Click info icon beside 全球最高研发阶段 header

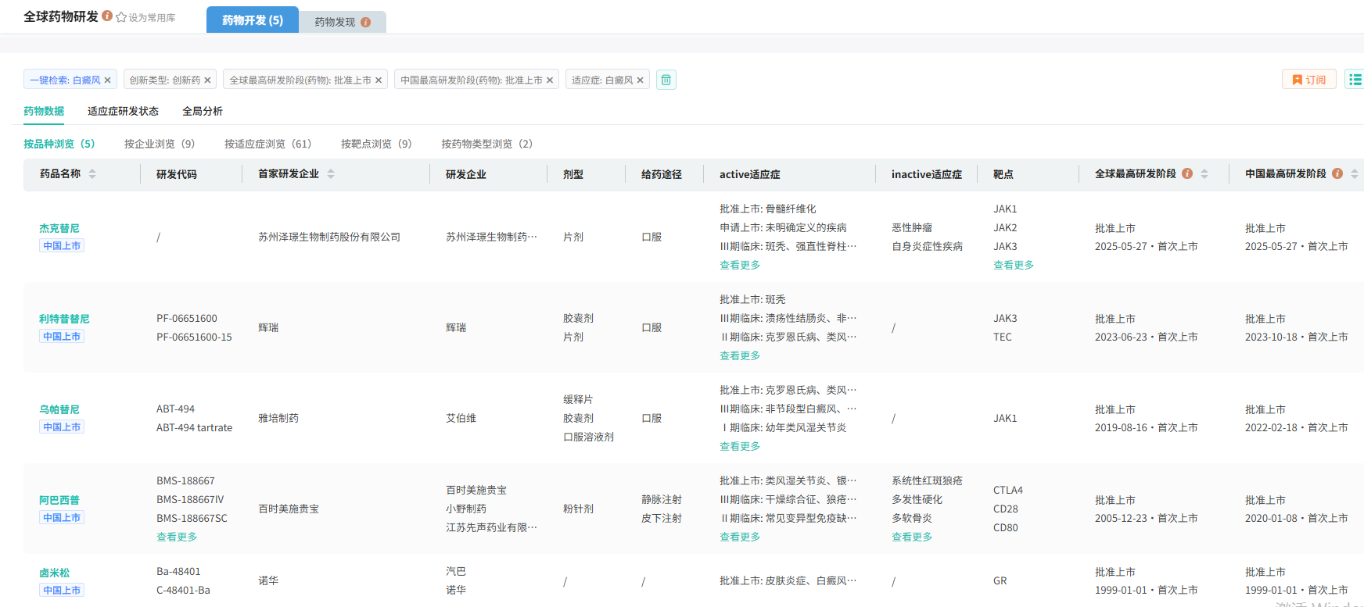tap(1187, 173)
